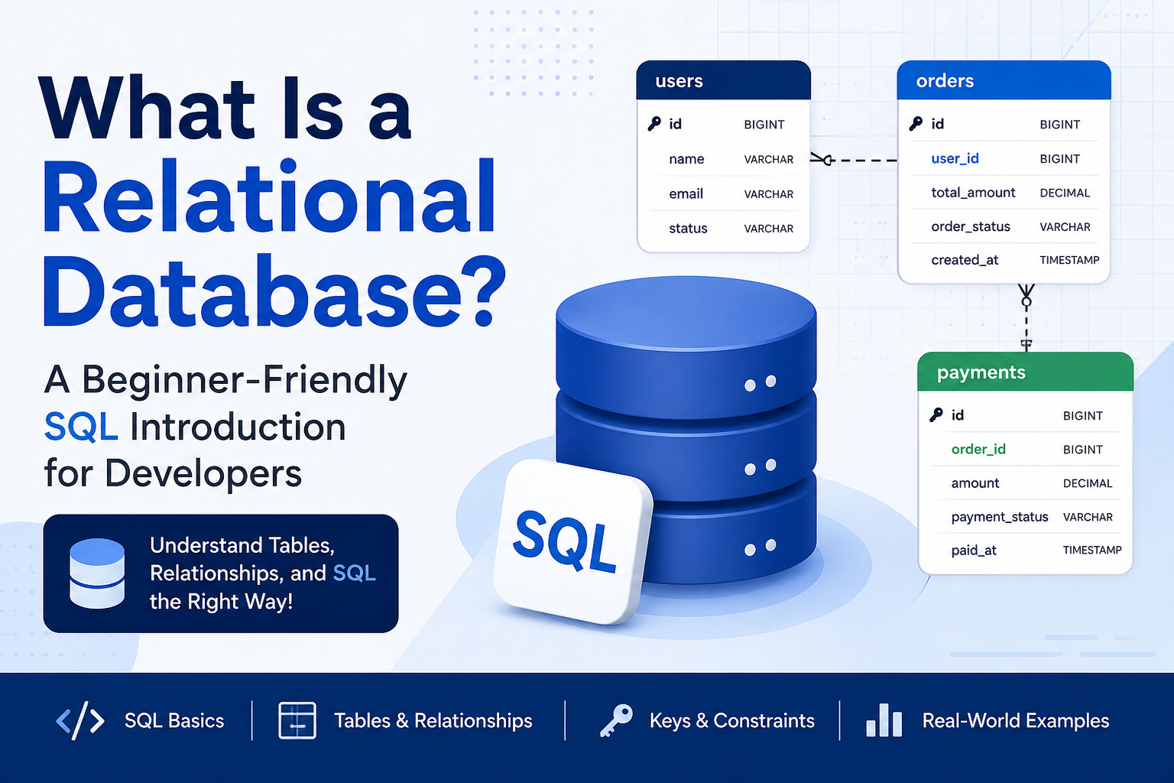1174x783 pixels.
Task: Click the crow's foot connector next to users table
Action: point(822,160)
